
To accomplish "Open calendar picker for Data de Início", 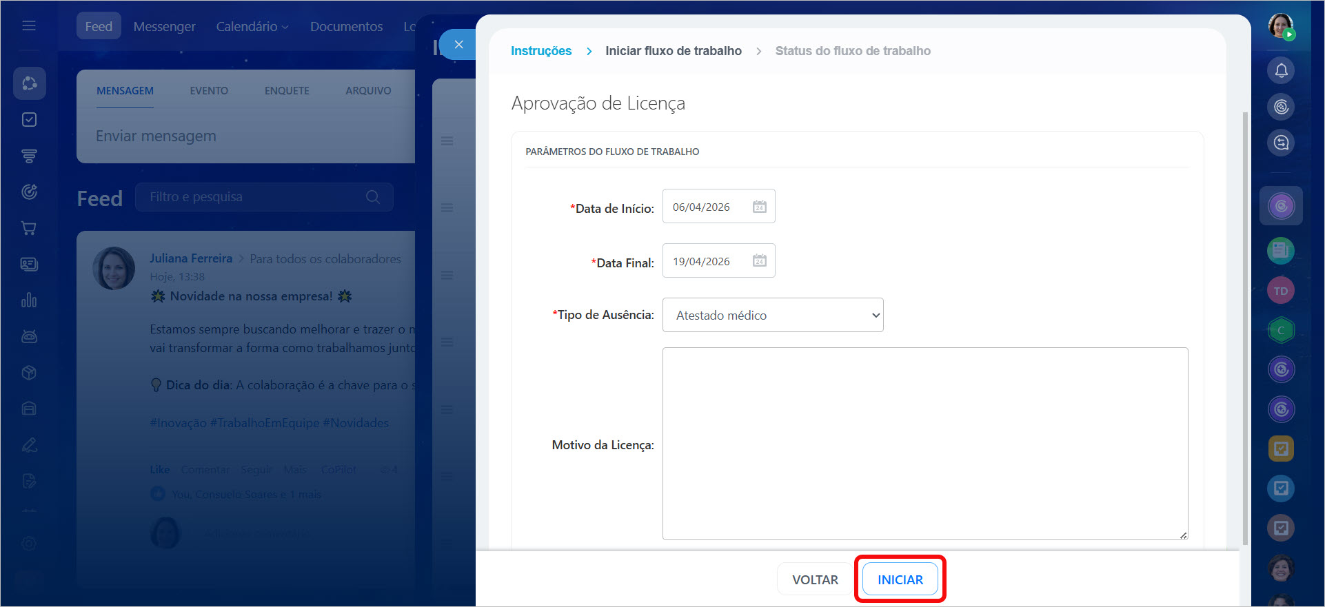I will coord(759,207).
